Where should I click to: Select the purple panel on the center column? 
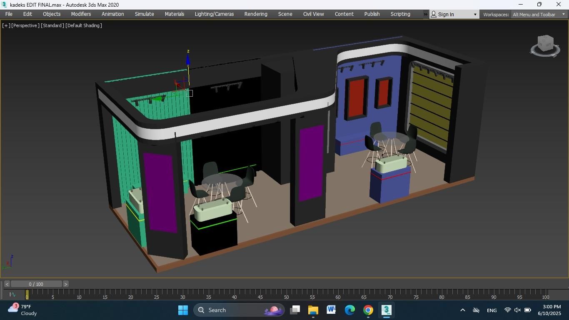click(x=311, y=162)
